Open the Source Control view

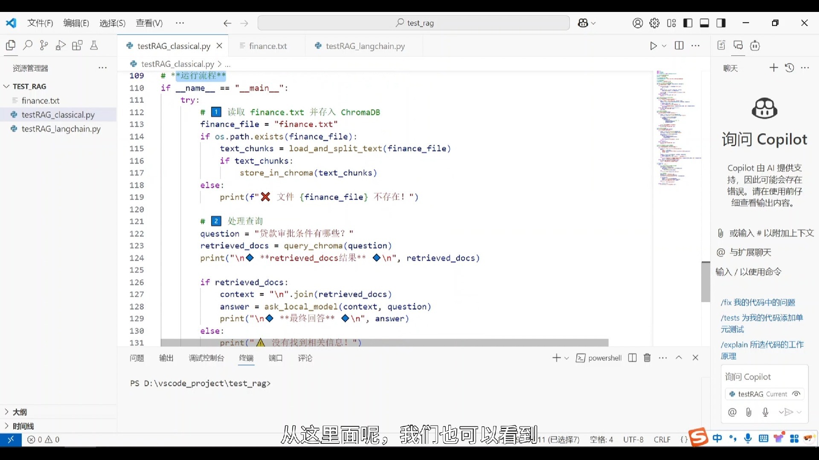click(x=44, y=45)
